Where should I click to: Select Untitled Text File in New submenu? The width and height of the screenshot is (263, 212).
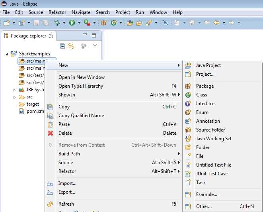tap(222, 165)
